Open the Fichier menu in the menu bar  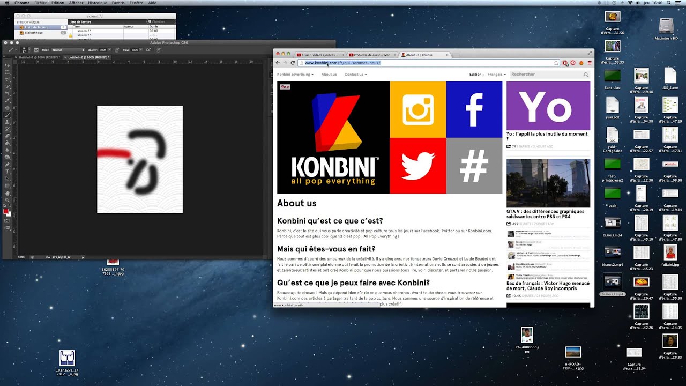tap(40, 3)
